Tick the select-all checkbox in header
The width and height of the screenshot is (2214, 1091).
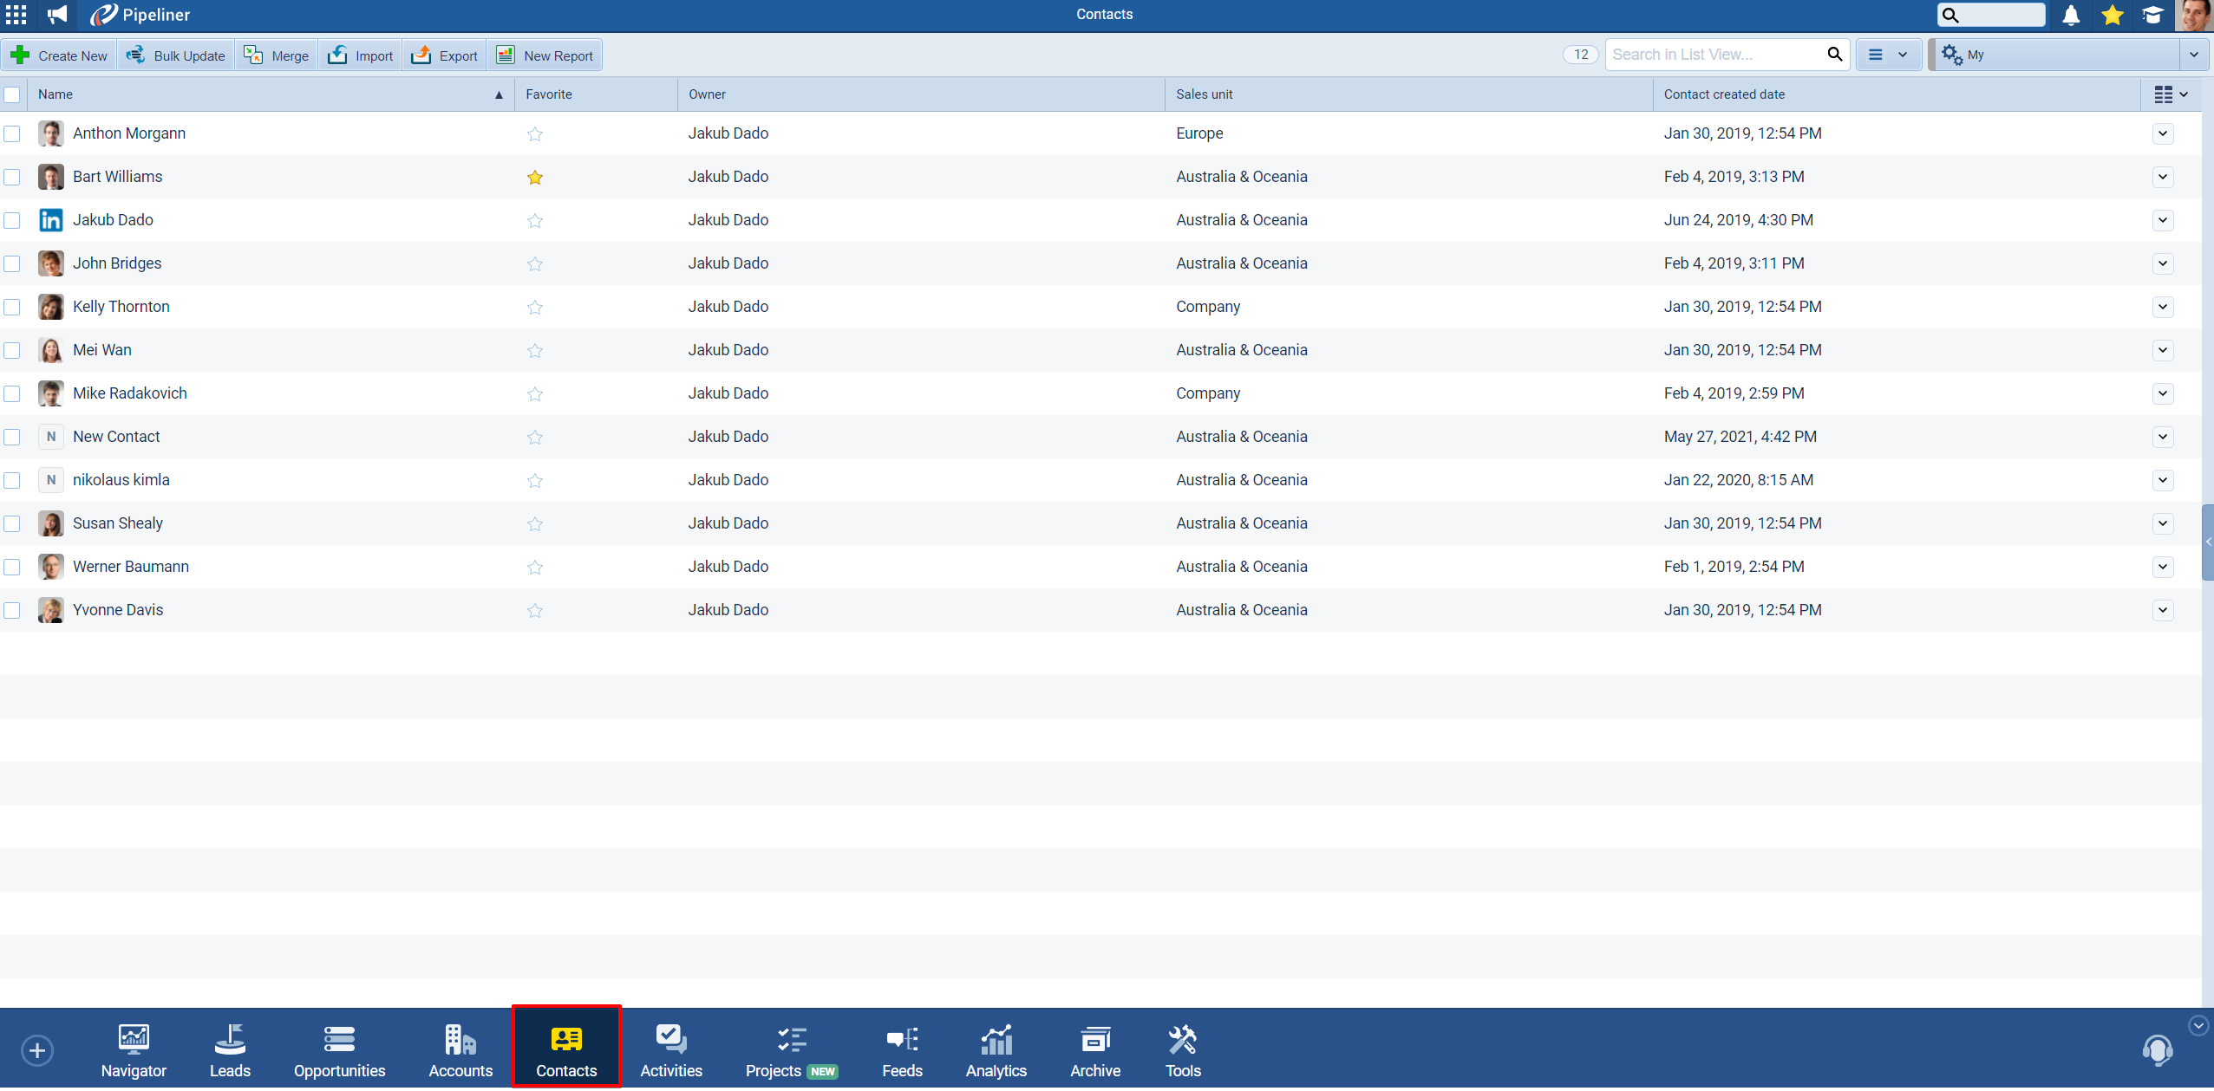point(12,94)
